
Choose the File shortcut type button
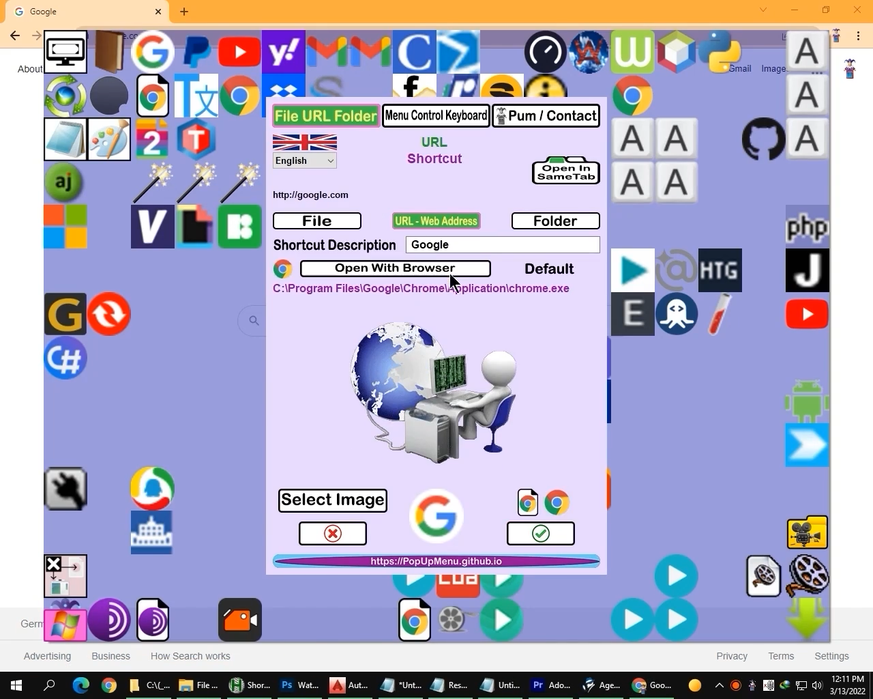317,221
